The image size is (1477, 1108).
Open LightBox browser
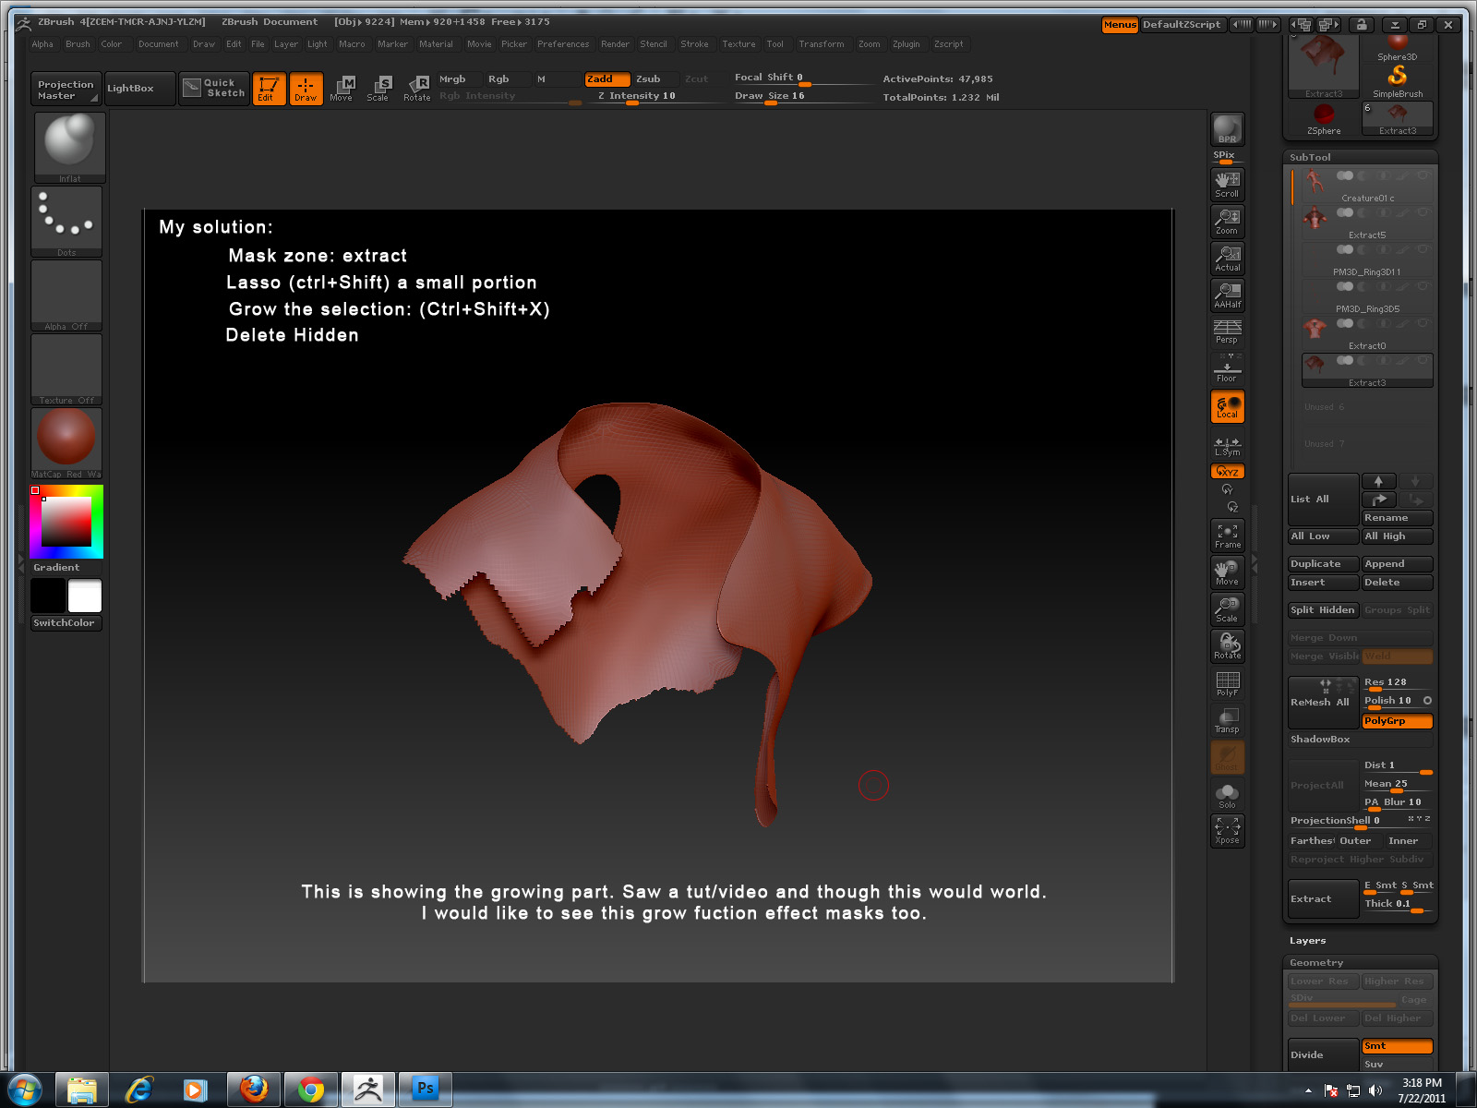(139, 89)
